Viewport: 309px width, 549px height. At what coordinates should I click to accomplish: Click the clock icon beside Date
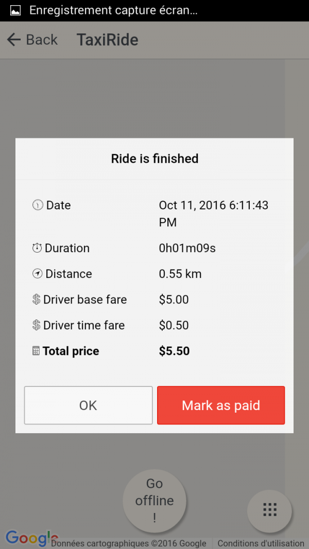point(38,205)
